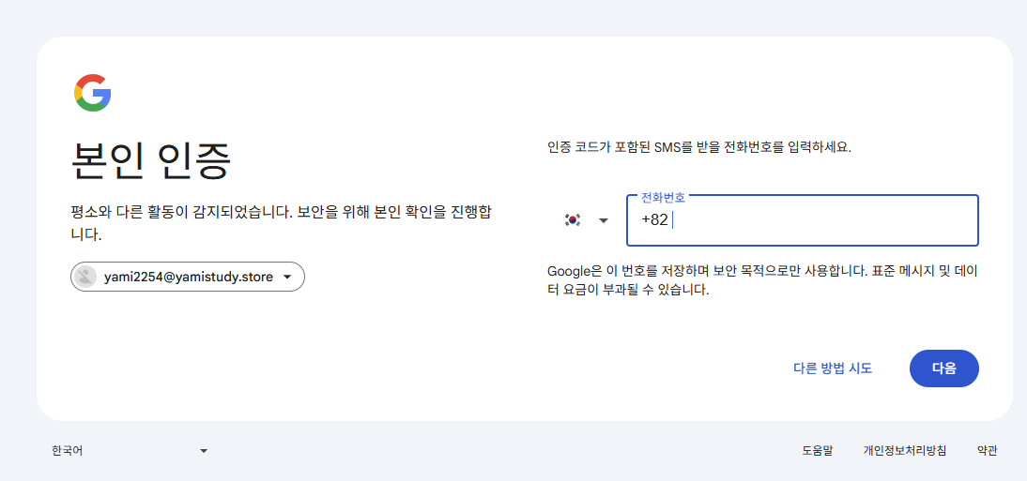Click the SMS 인증 코드 instruction text
The image size is (1027, 481).
[698, 147]
